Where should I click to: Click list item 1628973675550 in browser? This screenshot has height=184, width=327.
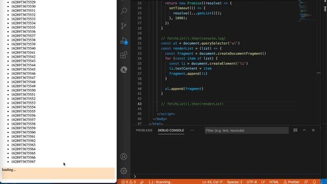[x=23, y=90]
